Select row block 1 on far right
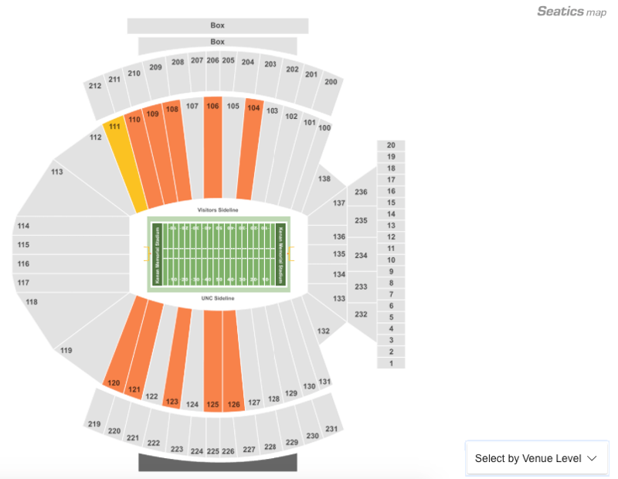Viewport: 618px width, 479px height. click(391, 363)
